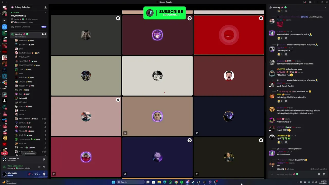329x185 pixels.
Task: Select member DanasTV in channel list
Action: (22, 110)
